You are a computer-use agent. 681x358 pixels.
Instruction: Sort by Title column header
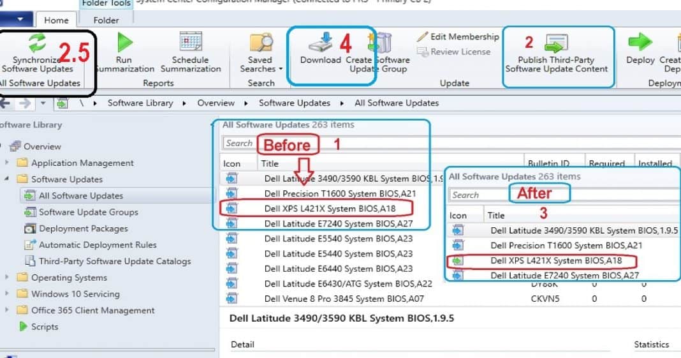tap(269, 164)
